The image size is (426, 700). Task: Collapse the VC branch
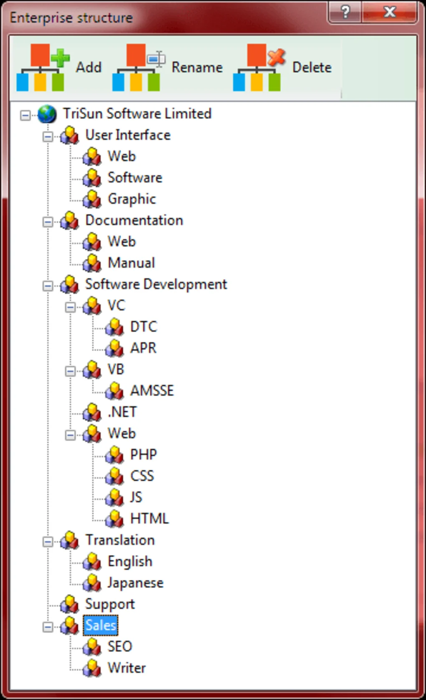[71, 307]
